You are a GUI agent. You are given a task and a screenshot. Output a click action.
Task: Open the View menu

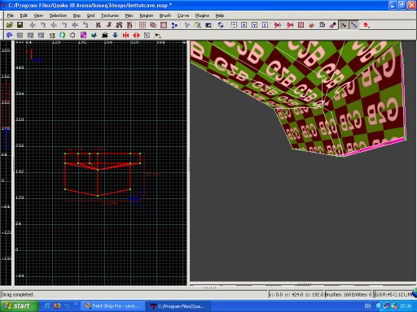[38, 15]
